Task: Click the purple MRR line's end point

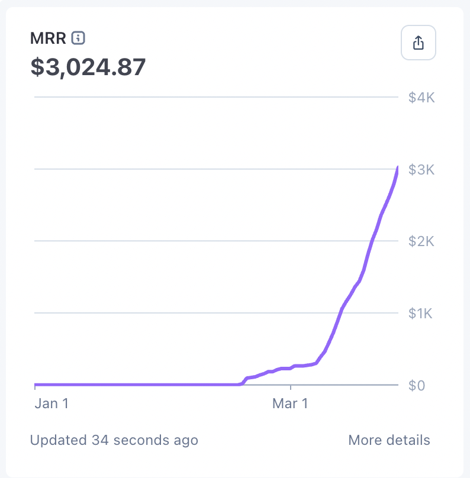Action: pyautogui.click(x=397, y=167)
